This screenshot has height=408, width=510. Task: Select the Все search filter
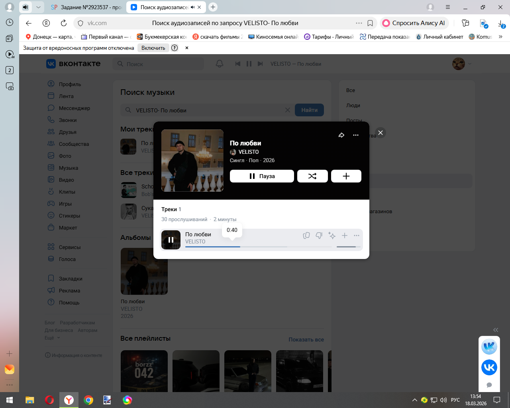(351, 90)
